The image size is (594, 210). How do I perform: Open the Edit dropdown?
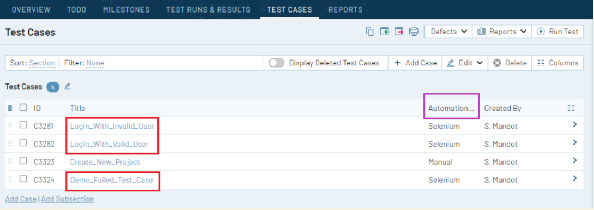pyautogui.click(x=465, y=63)
